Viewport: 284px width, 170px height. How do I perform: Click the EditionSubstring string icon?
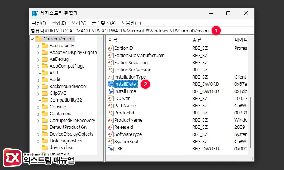(x=111, y=62)
